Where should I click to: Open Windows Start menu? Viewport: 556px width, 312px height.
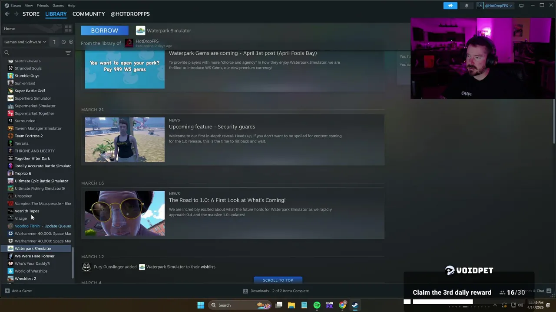(x=201, y=305)
